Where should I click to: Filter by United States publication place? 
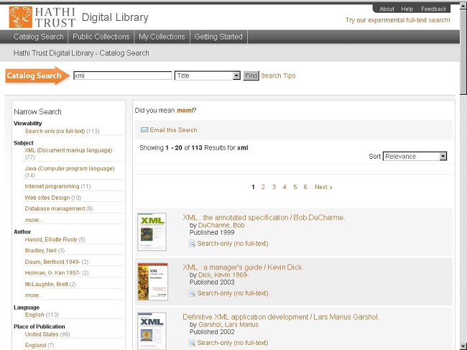pyautogui.click(x=42, y=334)
